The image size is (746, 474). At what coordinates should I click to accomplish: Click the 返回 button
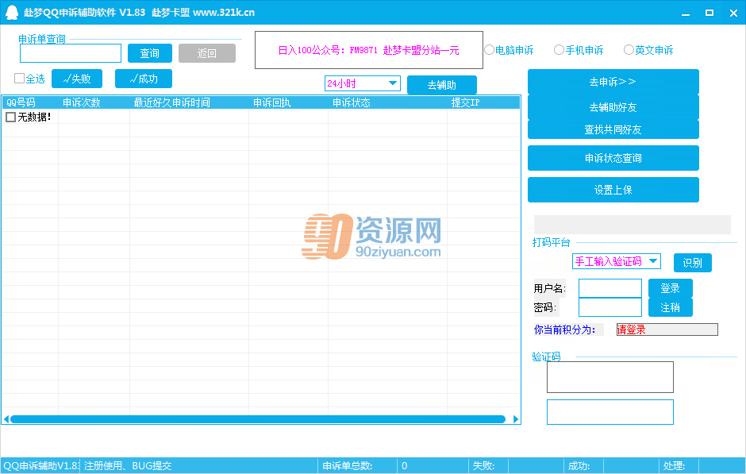(207, 53)
